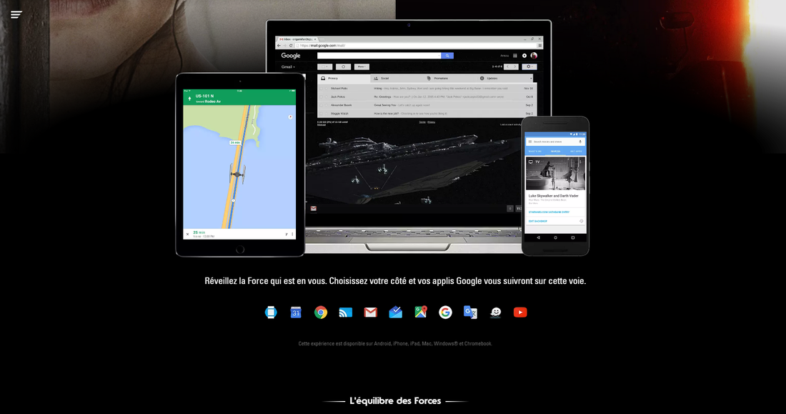786x414 pixels.
Task: Click the "Réveillez la Force qui est en vous" headline
Action: [x=395, y=281]
